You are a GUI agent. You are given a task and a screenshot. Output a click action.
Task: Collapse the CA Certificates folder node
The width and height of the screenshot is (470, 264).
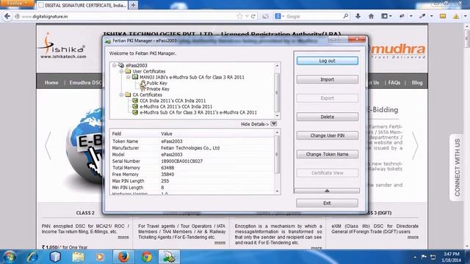pos(121,95)
